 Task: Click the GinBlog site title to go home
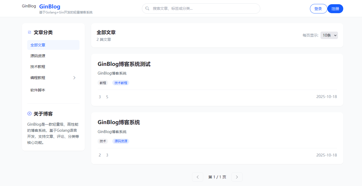[50, 7]
